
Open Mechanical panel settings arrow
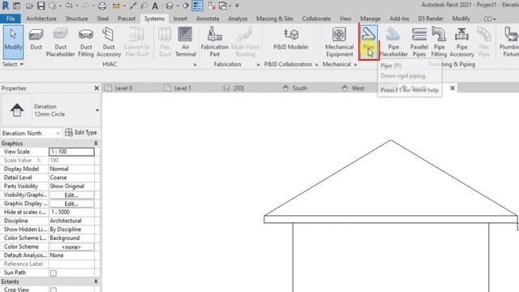tap(355, 65)
